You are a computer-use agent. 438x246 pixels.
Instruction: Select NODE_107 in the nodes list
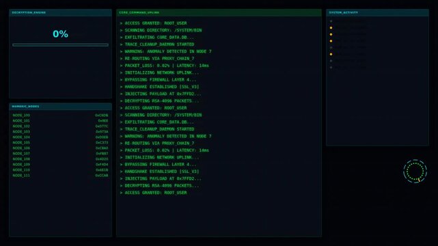(x=60, y=153)
